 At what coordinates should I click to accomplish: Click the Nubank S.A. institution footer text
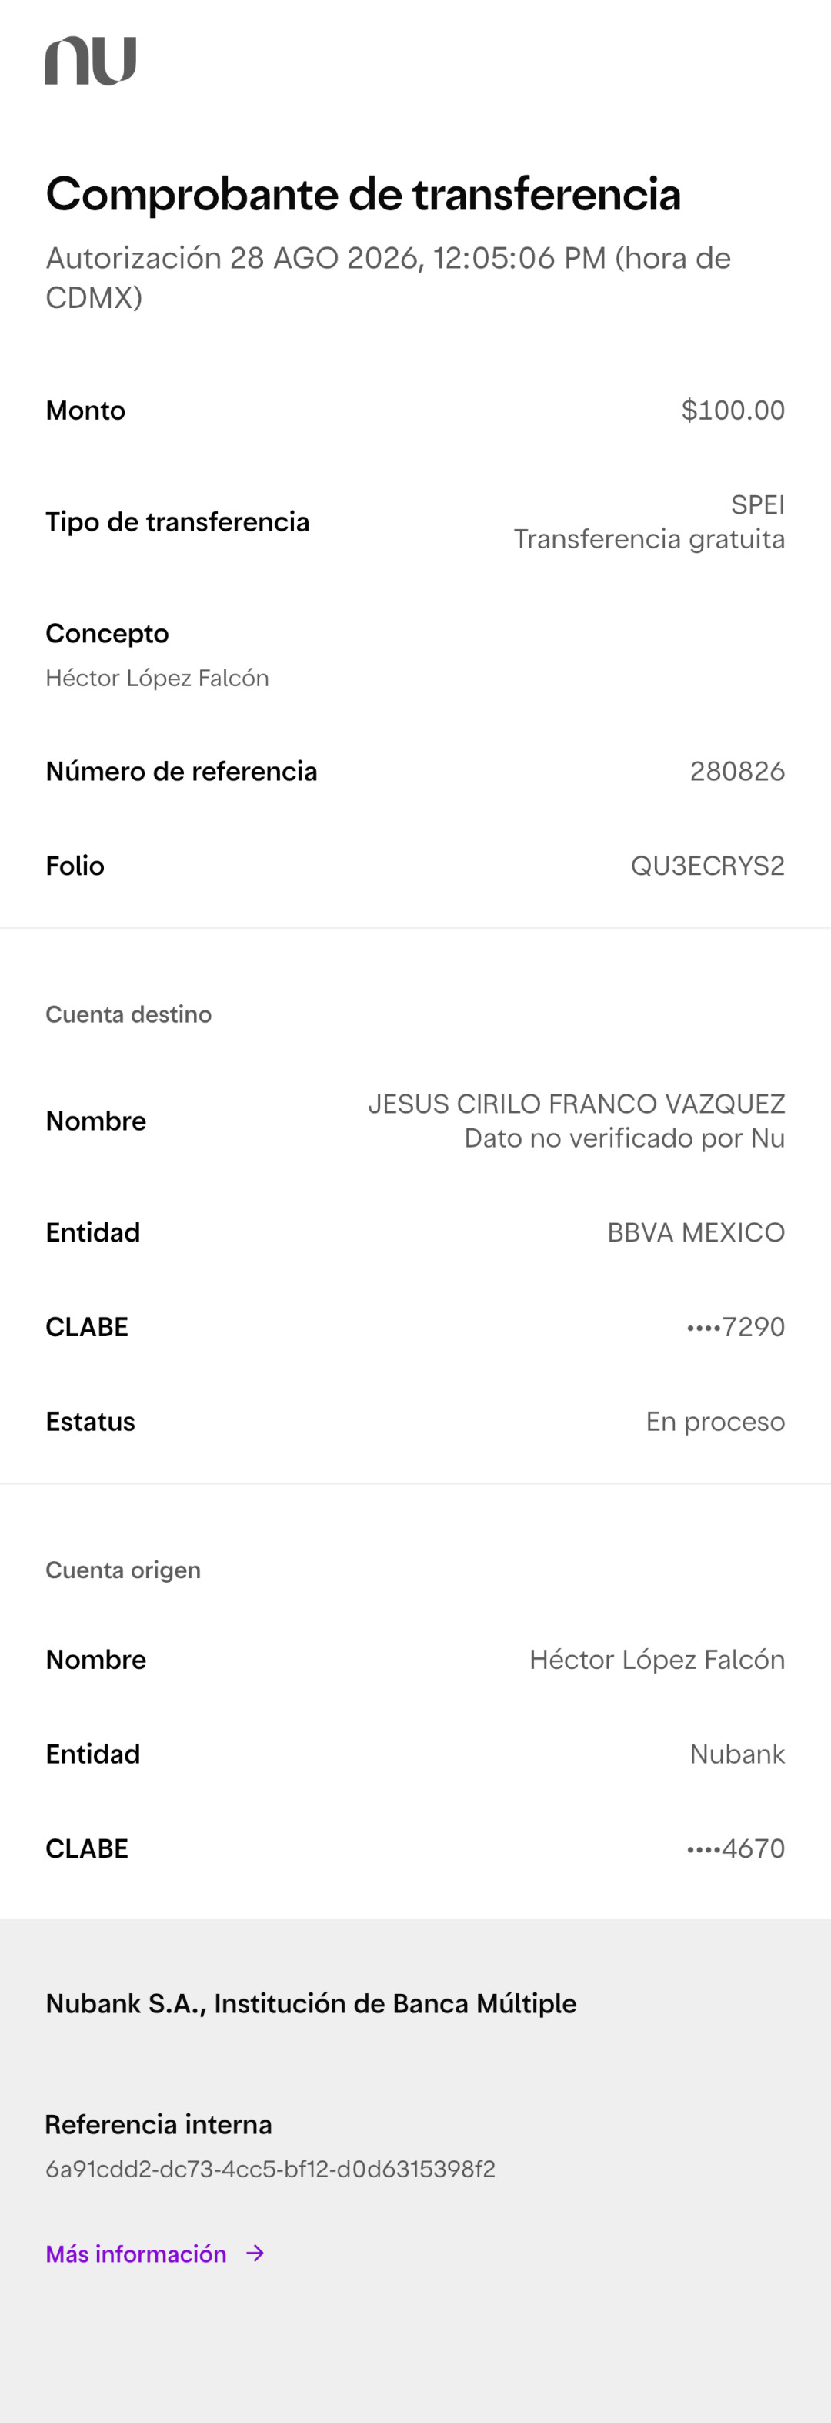click(311, 2003)
